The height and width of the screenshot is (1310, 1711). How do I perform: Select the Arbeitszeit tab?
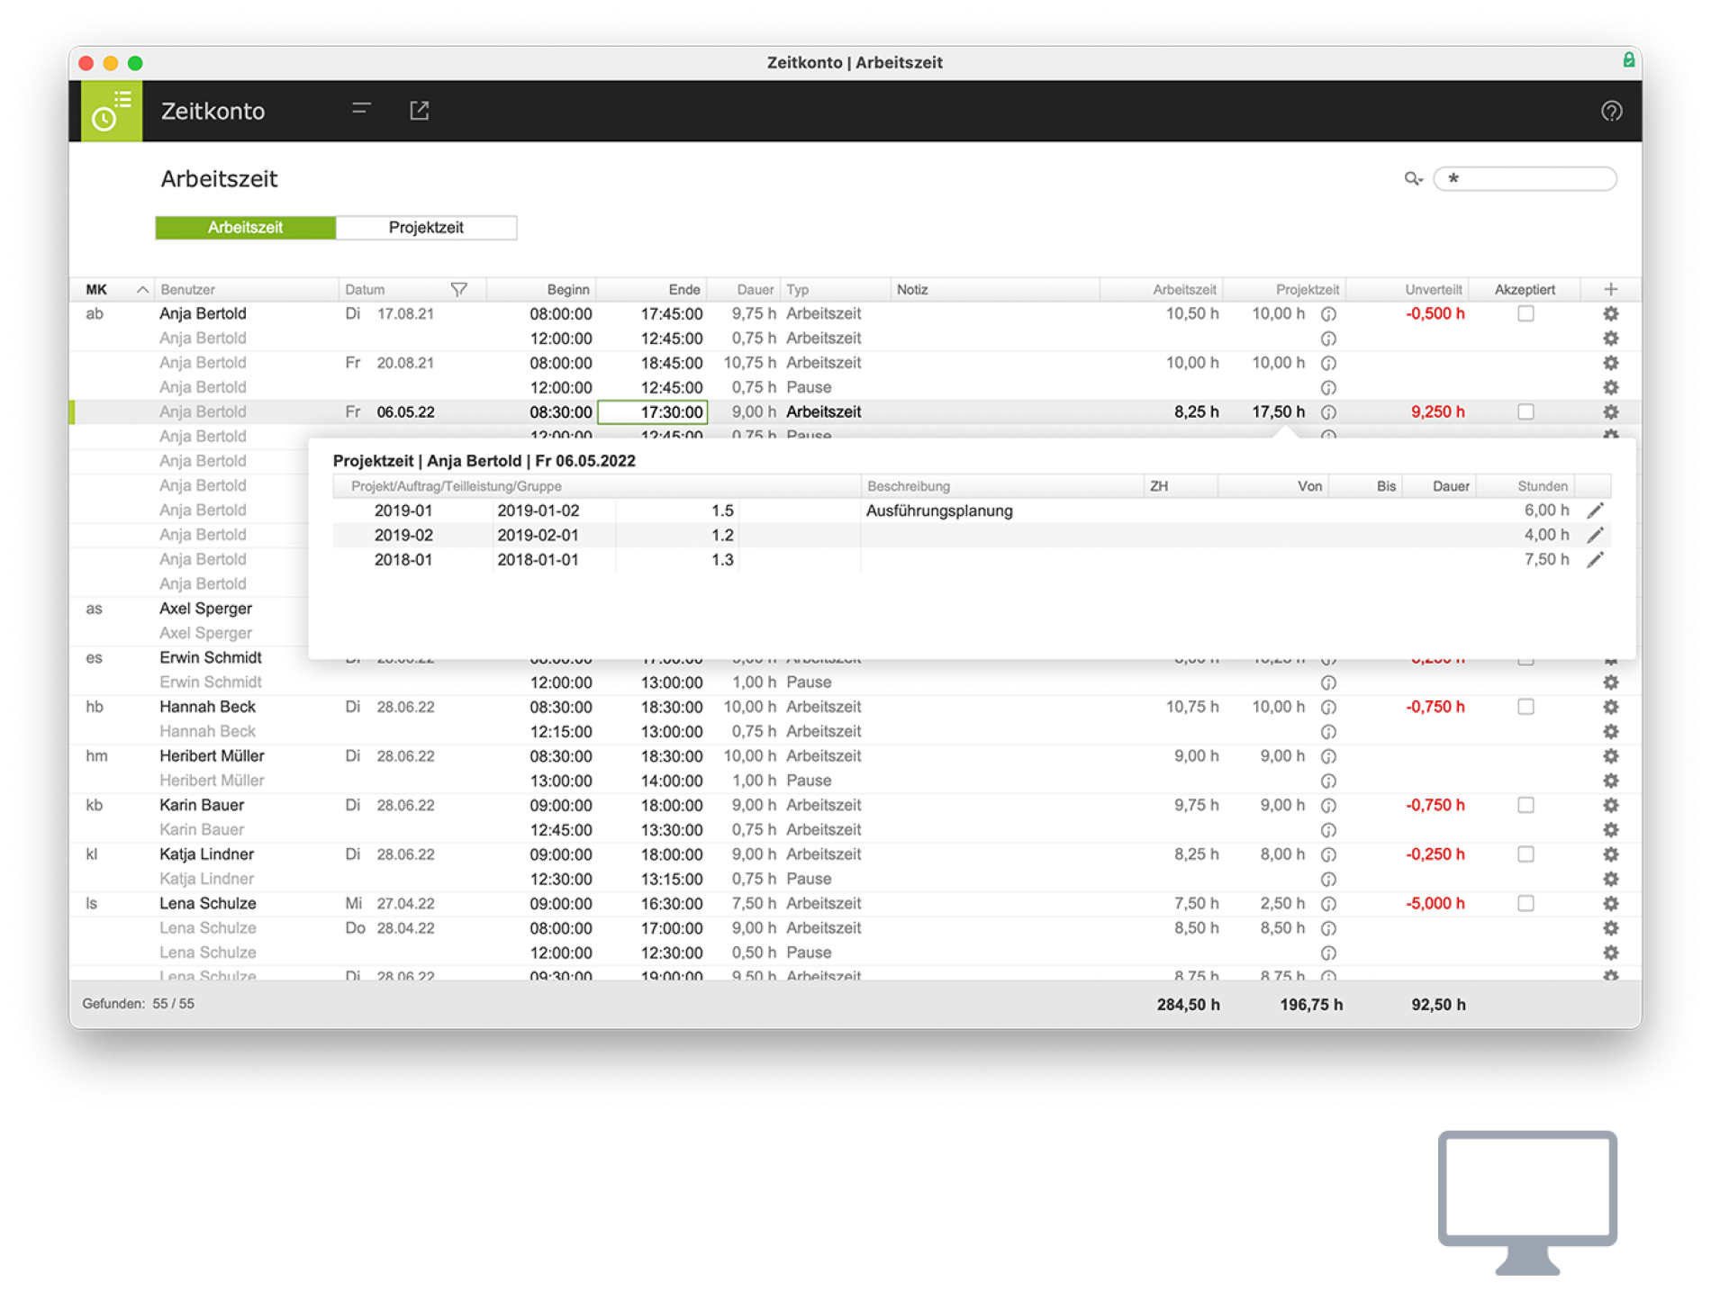245,228
